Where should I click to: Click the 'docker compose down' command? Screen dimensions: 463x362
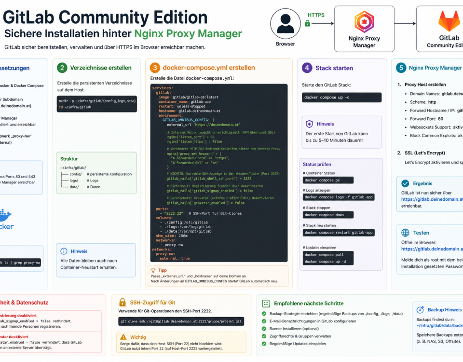pyautogui.click(x=328, y=215)
